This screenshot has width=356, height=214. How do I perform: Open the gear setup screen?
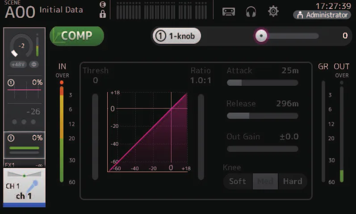tap(273, 11)
